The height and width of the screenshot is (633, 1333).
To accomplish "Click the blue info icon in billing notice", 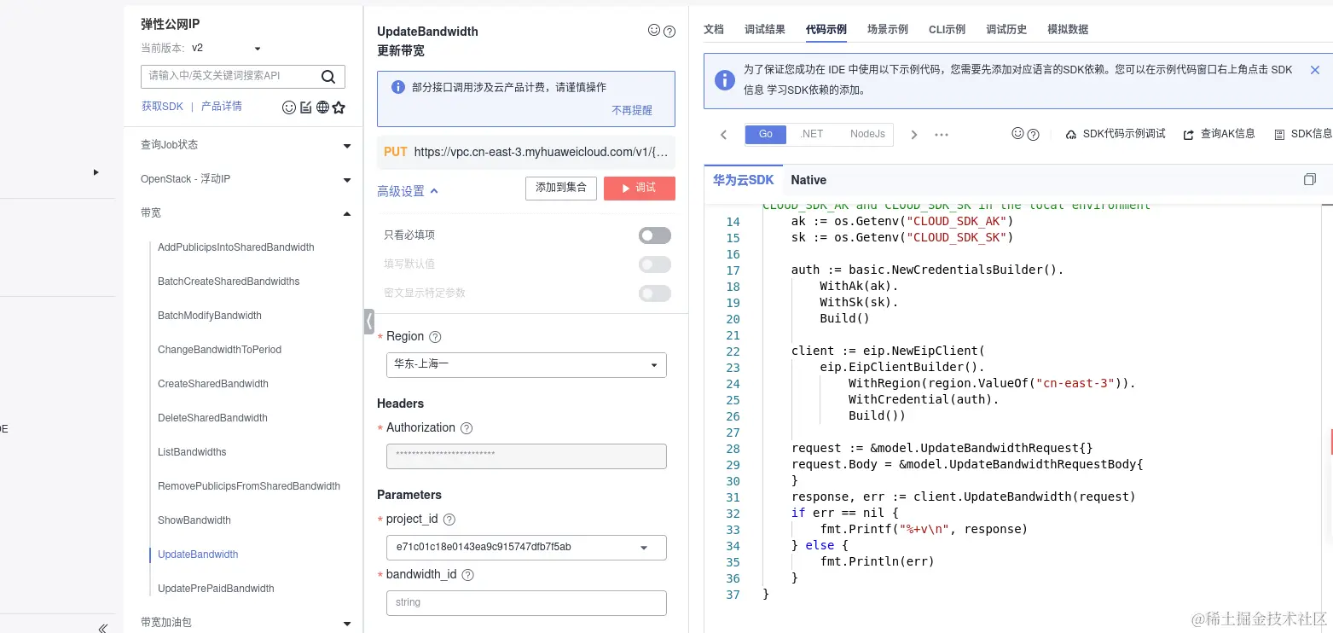I will [x=397, y=87].
